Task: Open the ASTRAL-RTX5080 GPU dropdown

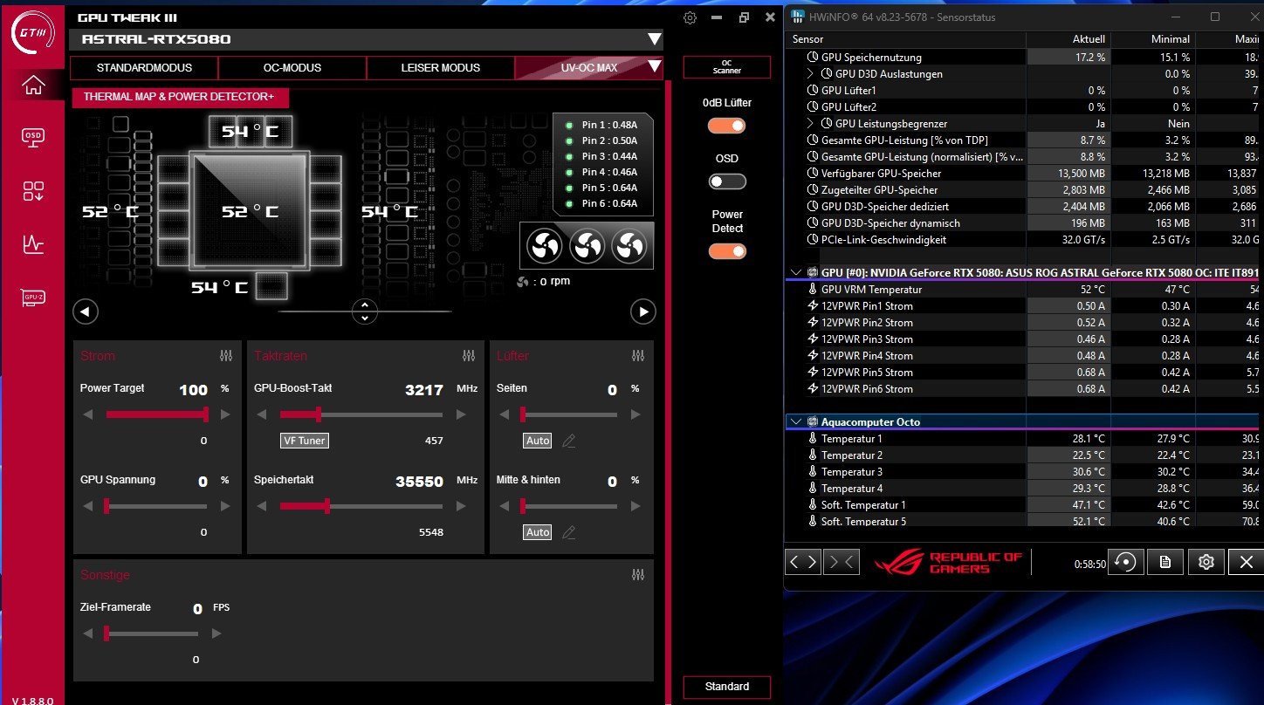Action: [x=654, y=39]
